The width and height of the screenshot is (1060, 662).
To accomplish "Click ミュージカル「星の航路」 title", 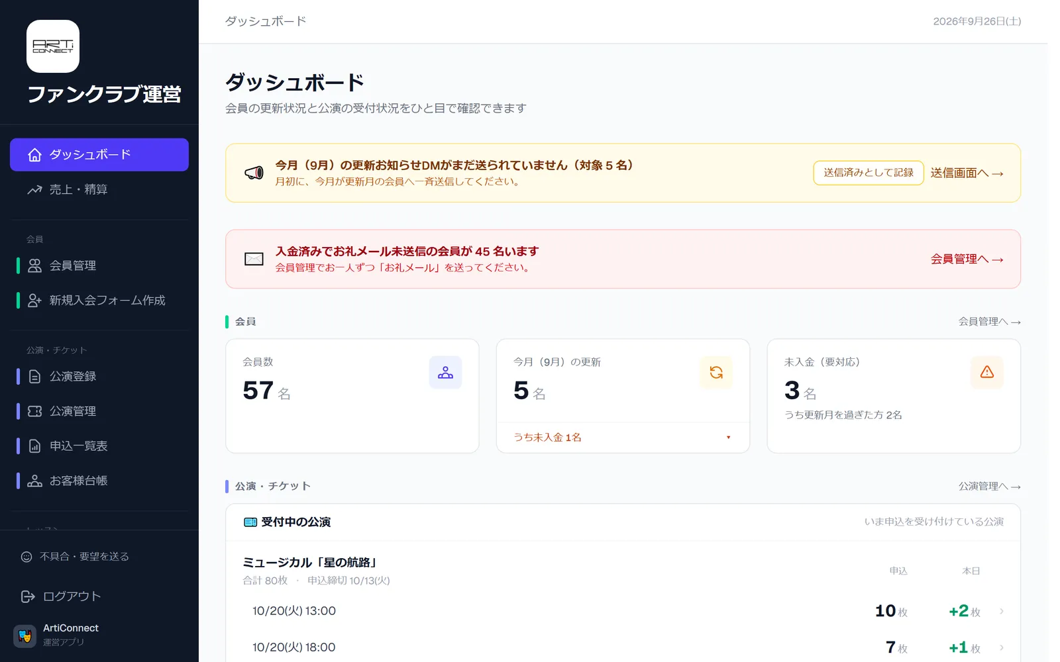I will 311,563.
